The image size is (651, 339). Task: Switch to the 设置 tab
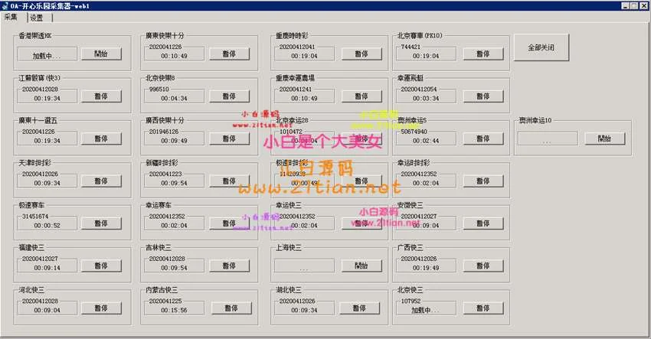[x=36, y=18]
